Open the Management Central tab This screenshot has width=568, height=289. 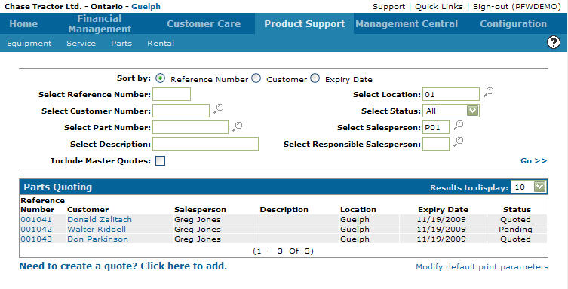[x=407, y=24]
